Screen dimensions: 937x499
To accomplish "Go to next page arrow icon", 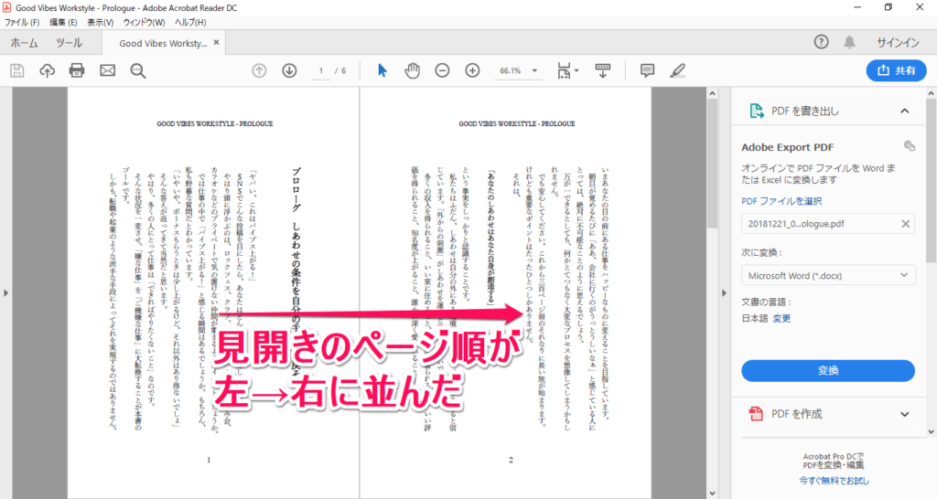I will (289, 70).
